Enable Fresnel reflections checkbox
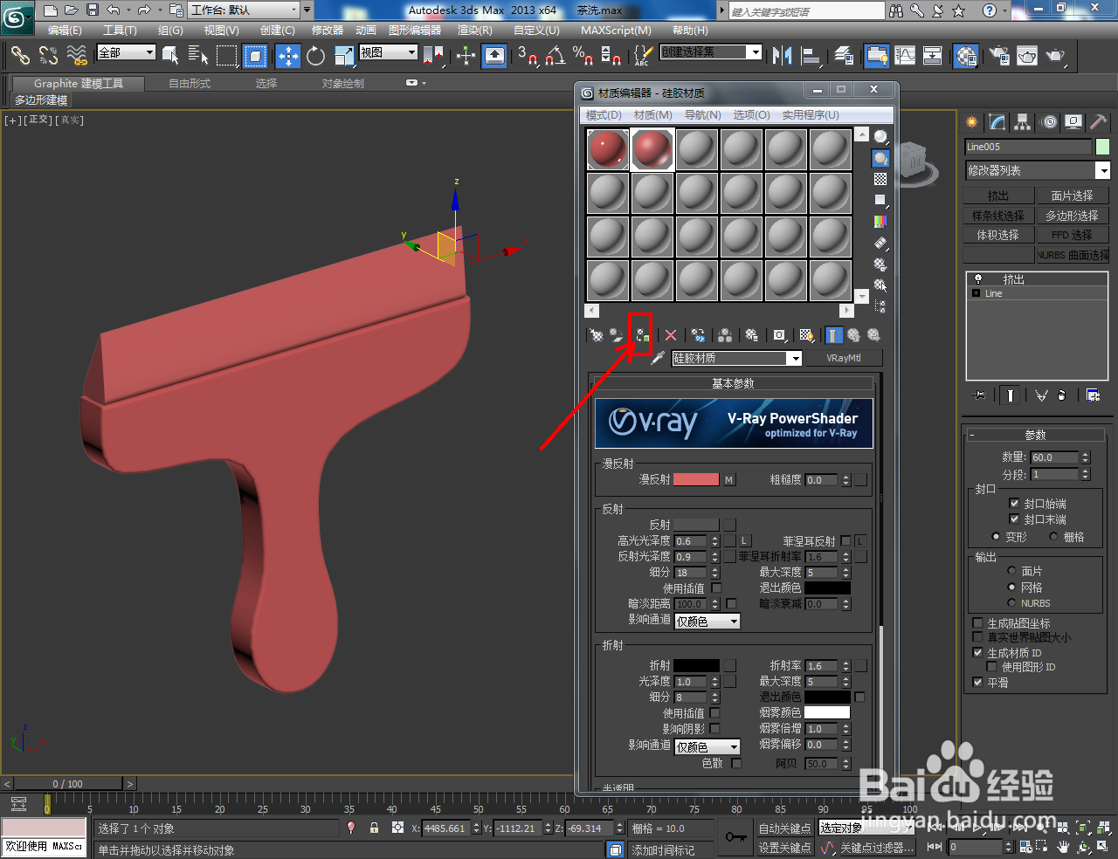The image size is (1118, 859). pyautogui.click(x=845, y=541)
